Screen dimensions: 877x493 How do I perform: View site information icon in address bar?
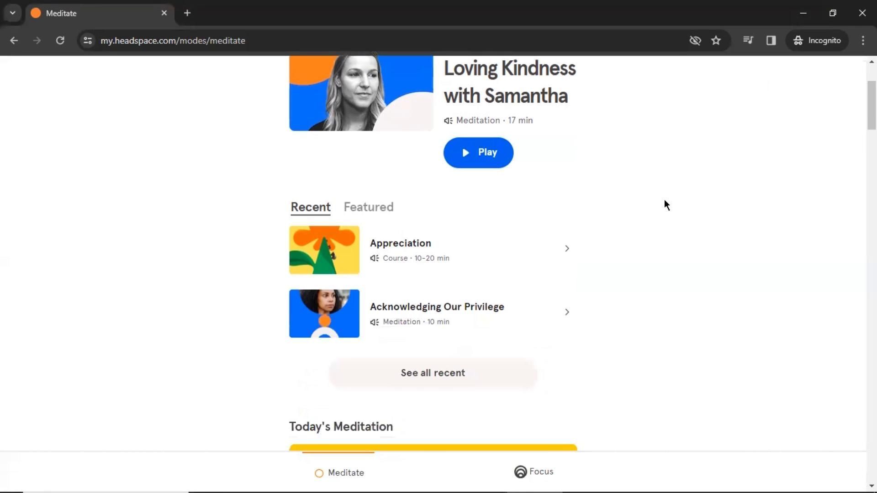88,40
